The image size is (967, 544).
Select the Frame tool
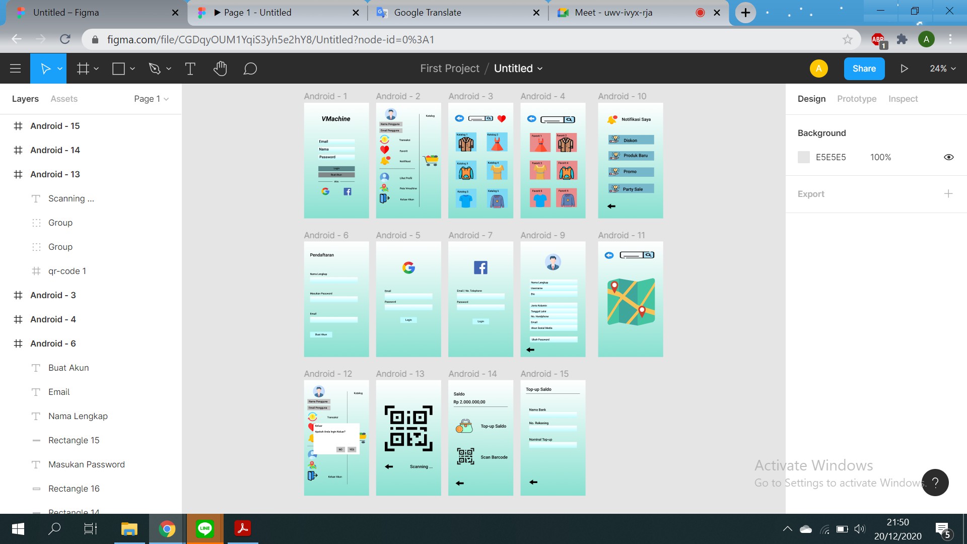[x=83, y=69]
